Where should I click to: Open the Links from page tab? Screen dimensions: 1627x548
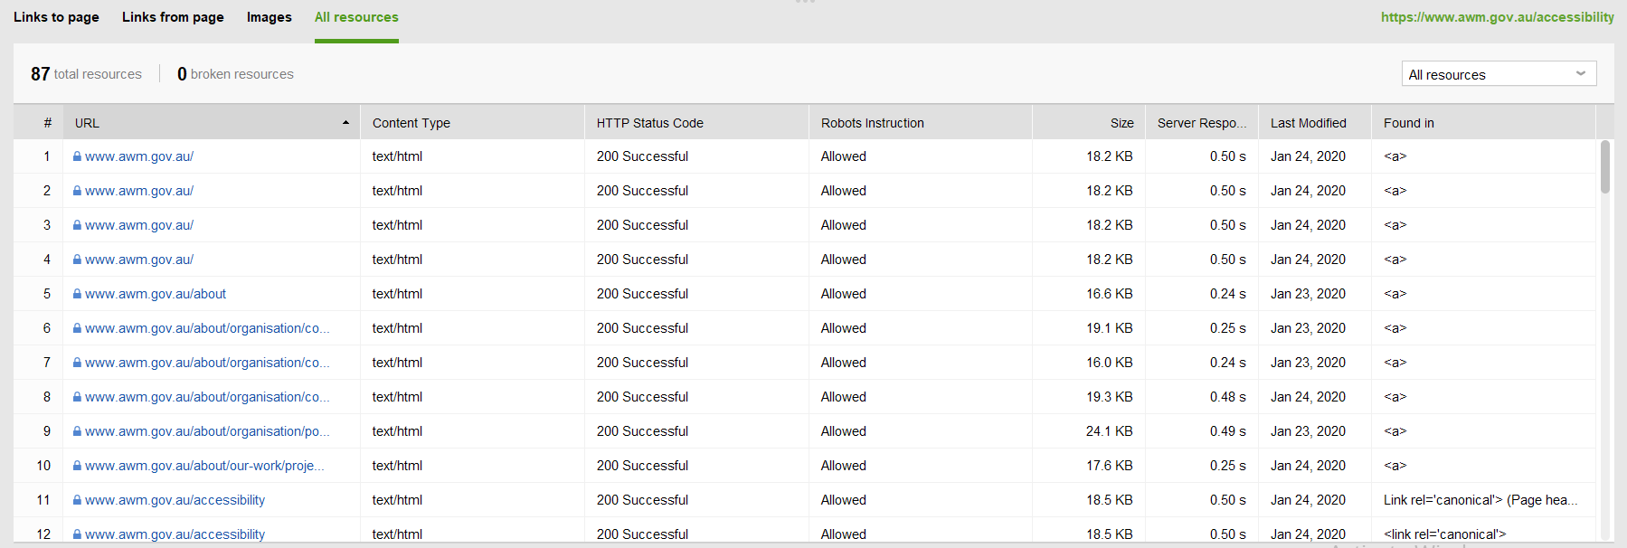pyautogui.click(x=173, y=17)
